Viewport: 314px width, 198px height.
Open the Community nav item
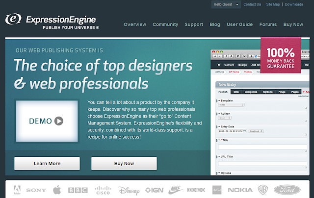[x=165, y=25]
